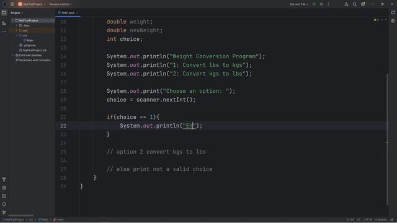The image size is (397, 223).
Task: Close the Main.java editor tab
Action: 77,12
